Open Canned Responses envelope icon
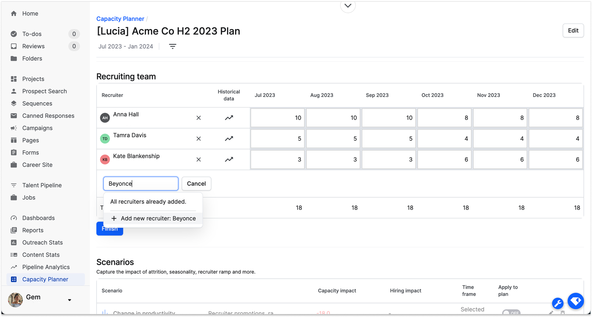The image size is (592, 317). point(14,116)
